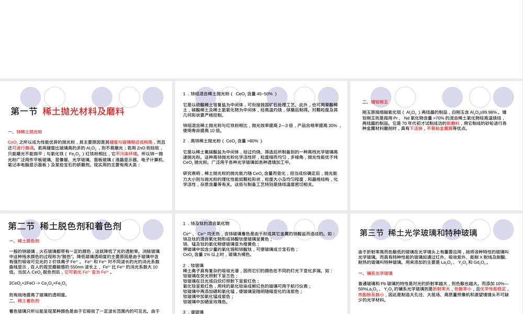Click the line 则有效地提高了玻璃的透明度。
Viewport: 523px width, 314px height.
39,295
